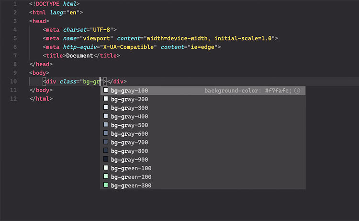Viewport: 359px width, 221px height.
Task: Click the closing body tag
Action: pos(41,90)
